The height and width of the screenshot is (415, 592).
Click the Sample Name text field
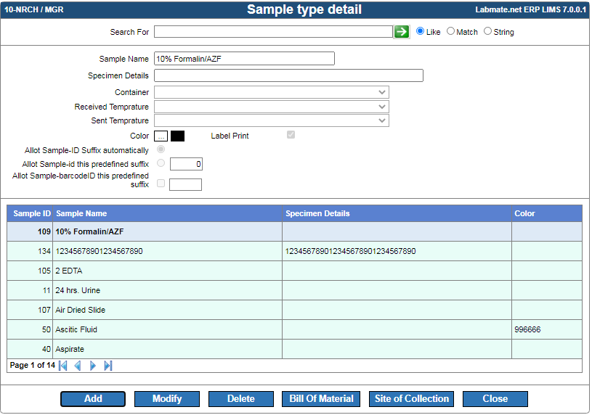point(244,59)
